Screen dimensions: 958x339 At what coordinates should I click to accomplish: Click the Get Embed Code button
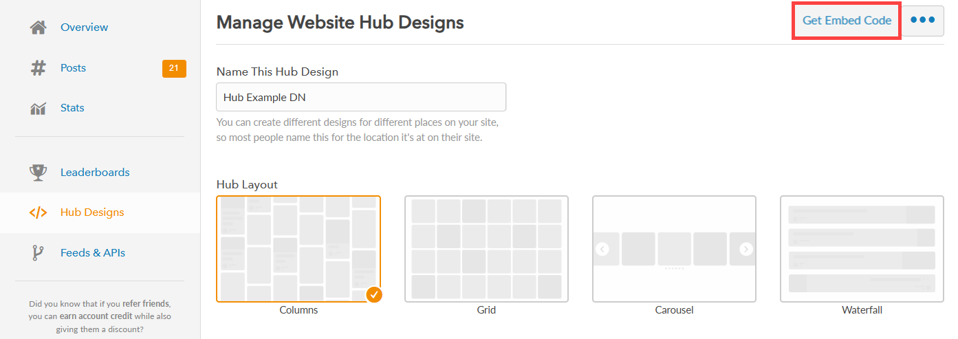point(847,21)
